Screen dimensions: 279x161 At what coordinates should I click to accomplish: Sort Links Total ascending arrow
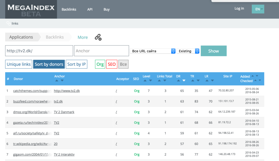point(159,81)
